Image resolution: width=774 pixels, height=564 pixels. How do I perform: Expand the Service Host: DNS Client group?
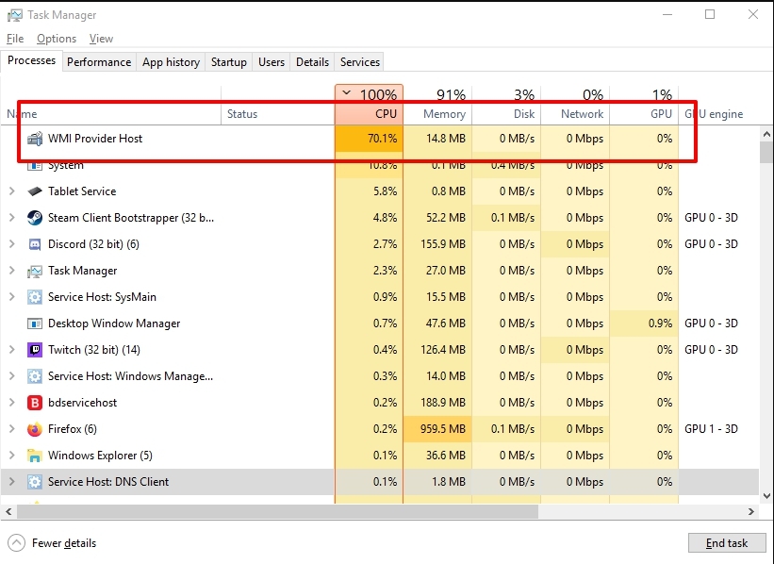[x=12, y=482]
